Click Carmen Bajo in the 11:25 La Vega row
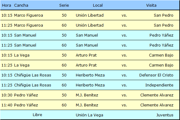This screenshot has width=180, height=120. click(161, 65)
